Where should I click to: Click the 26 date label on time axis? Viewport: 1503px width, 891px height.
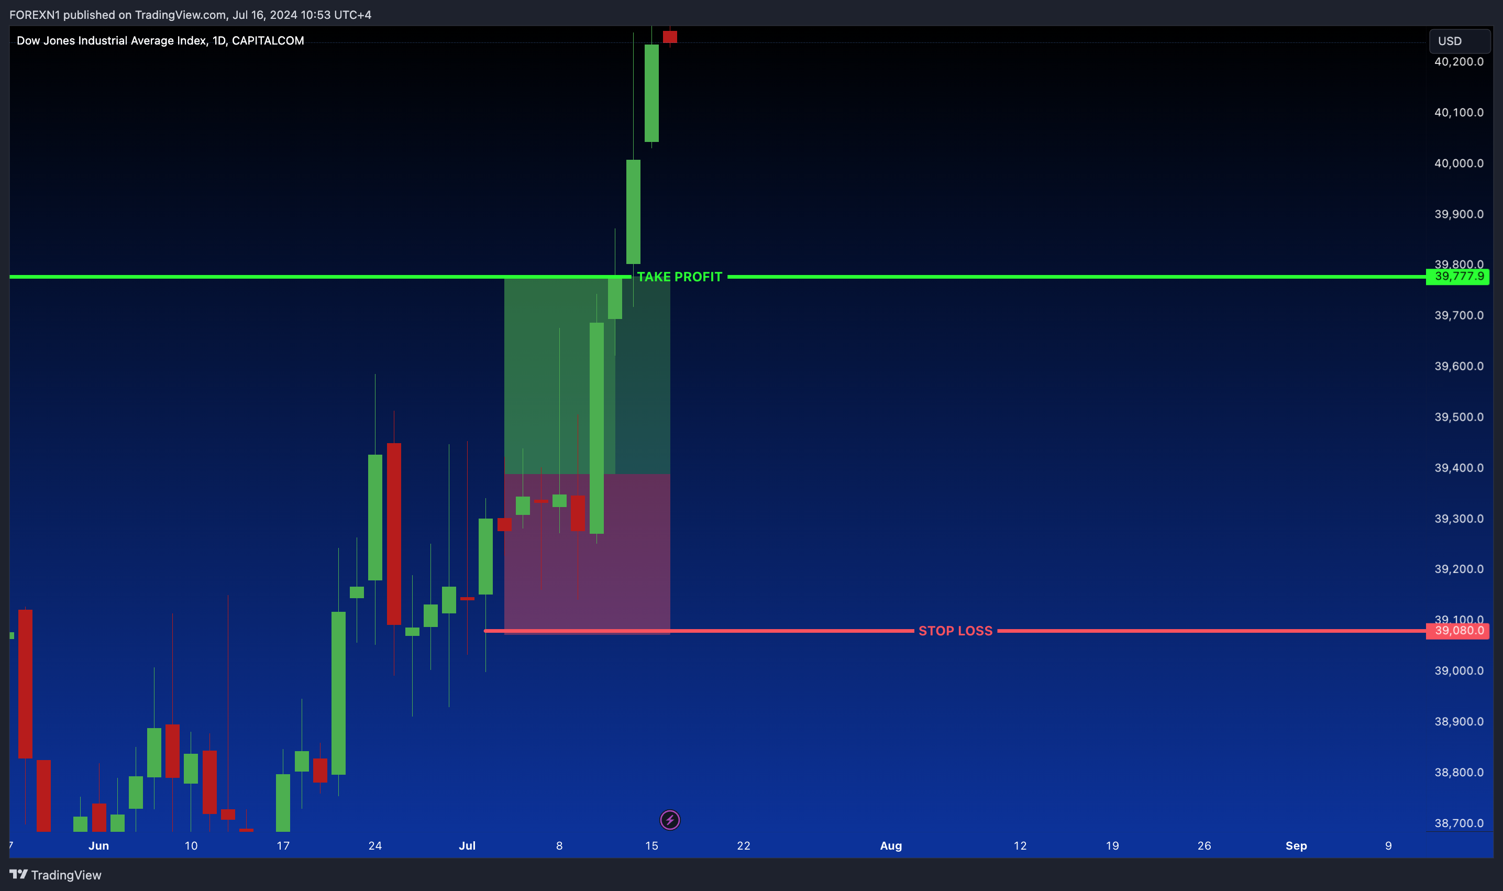[x=1203, y=845]
